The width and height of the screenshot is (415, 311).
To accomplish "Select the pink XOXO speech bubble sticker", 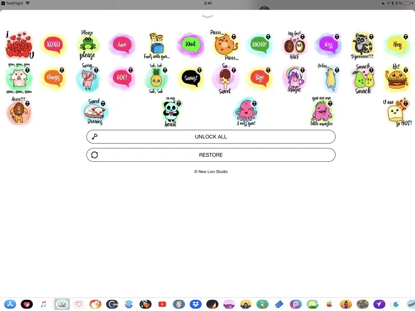I will [x=53, y=45].
